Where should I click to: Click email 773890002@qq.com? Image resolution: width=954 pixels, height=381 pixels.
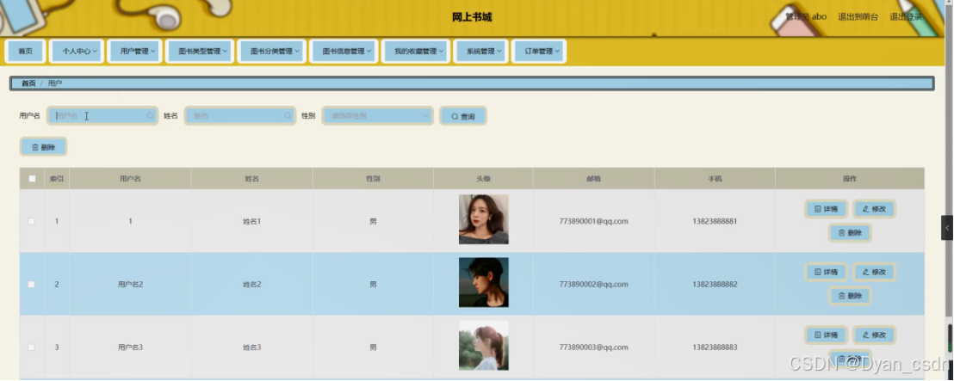pyautogui.click(x=594, y=285)
